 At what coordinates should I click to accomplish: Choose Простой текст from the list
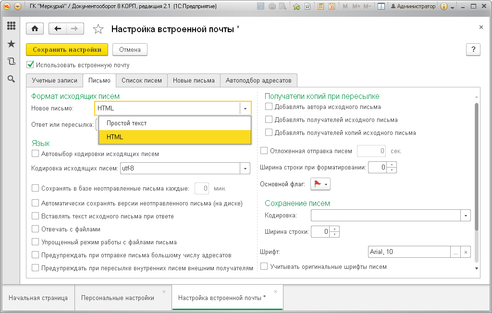tap(175, 123)
